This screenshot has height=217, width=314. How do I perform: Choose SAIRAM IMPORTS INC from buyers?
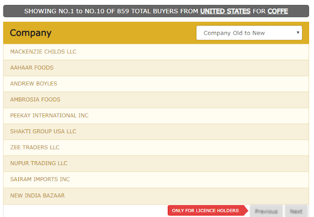tap(40, 179)
